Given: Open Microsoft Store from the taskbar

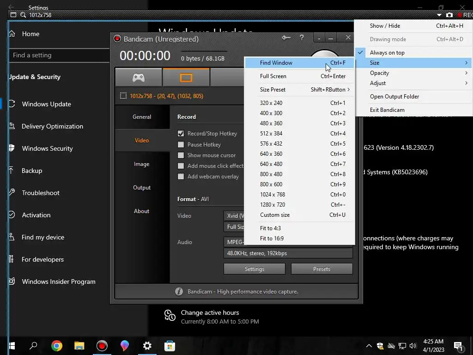Looking at the screenshot, I should (x=170, y=346).
